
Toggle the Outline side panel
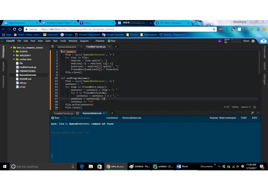(265, 66)
